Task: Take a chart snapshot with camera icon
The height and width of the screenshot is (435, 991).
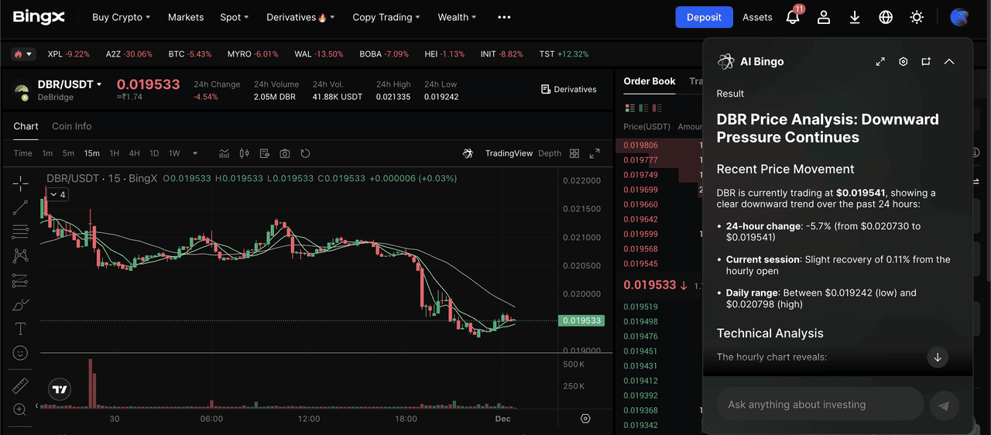Action: click(x=285, y=153)
